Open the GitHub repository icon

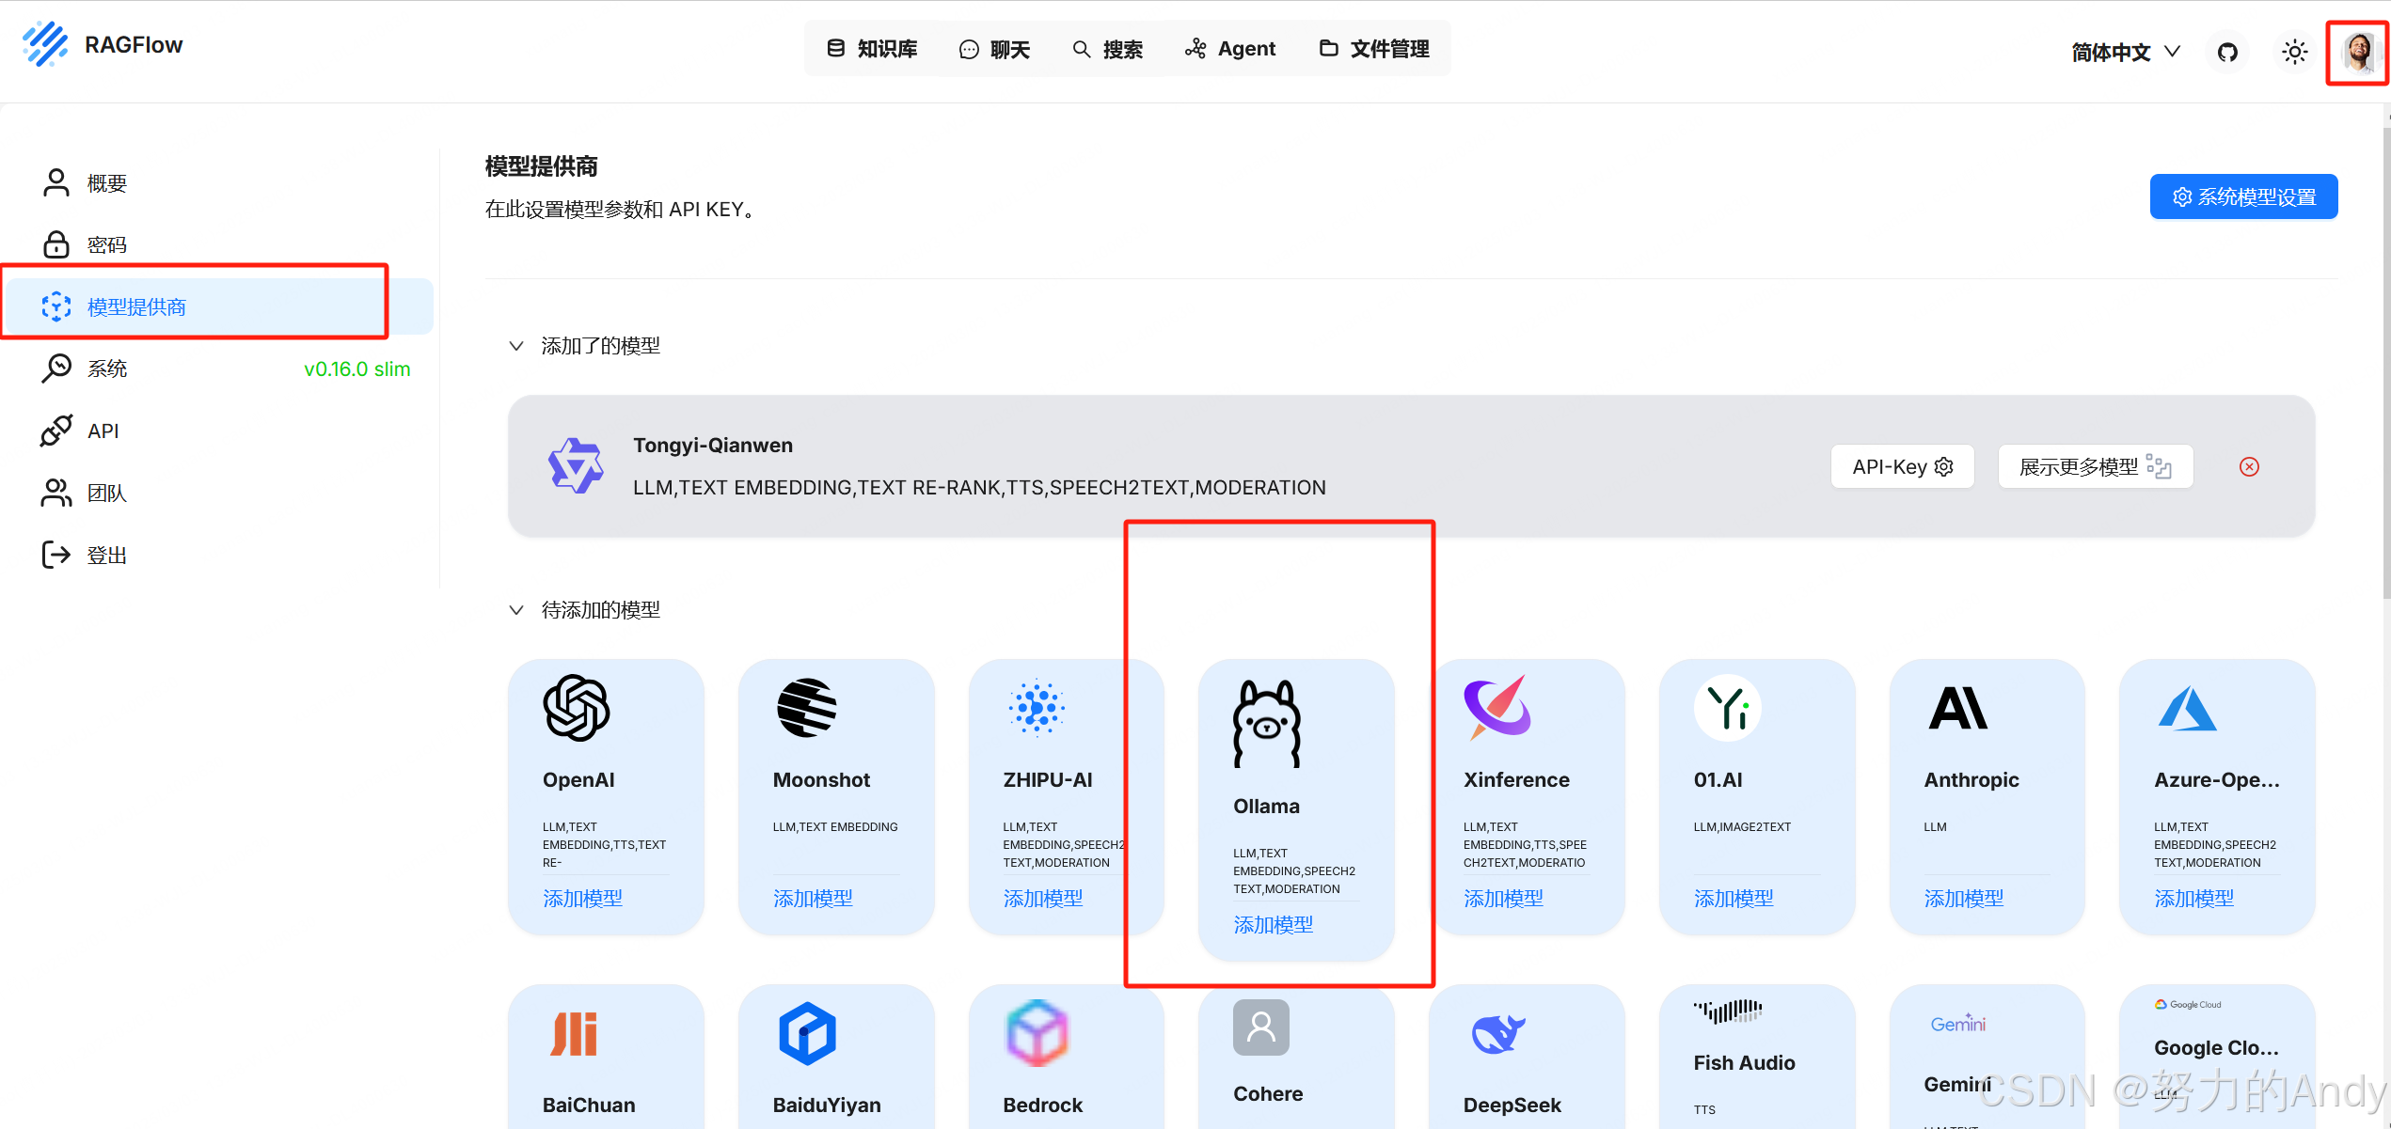2227,52
